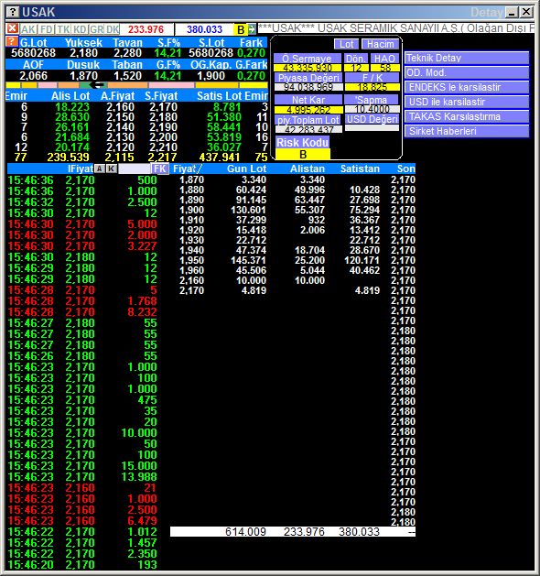The height and width of the screenshot is (576, 540).
Task: Switch to the Lot tab
Action: (346, 44)
